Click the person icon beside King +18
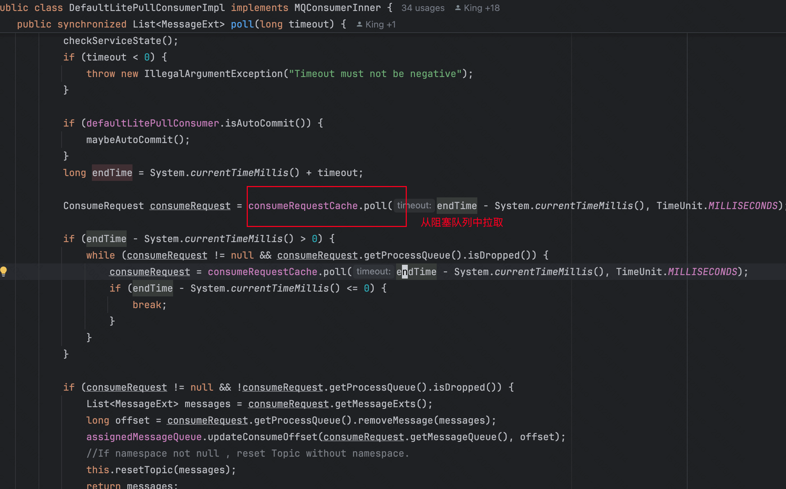786x489 pixels. [x=458, y=8]
